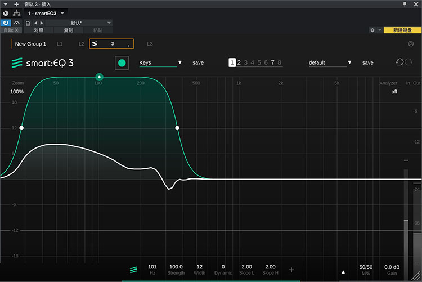
Task: Click the yellow 新建键盘 button
Action: coord(402,30)
